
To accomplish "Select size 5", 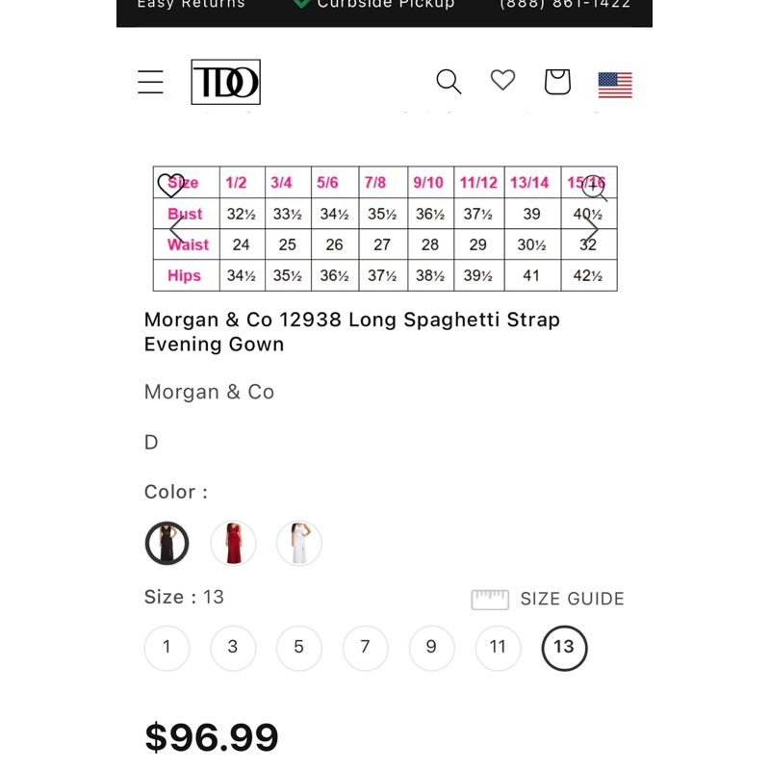I will pos(298,648).
